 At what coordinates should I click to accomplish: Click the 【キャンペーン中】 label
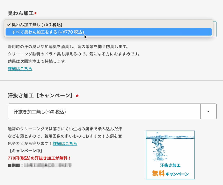tap(25, 151)
